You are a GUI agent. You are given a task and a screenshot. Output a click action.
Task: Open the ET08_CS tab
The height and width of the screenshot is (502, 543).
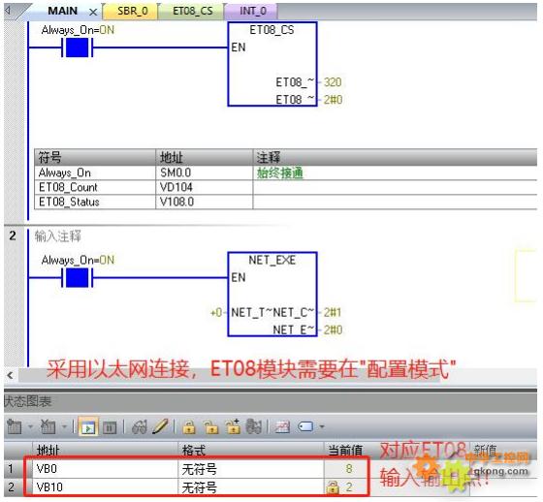(193, 11)
